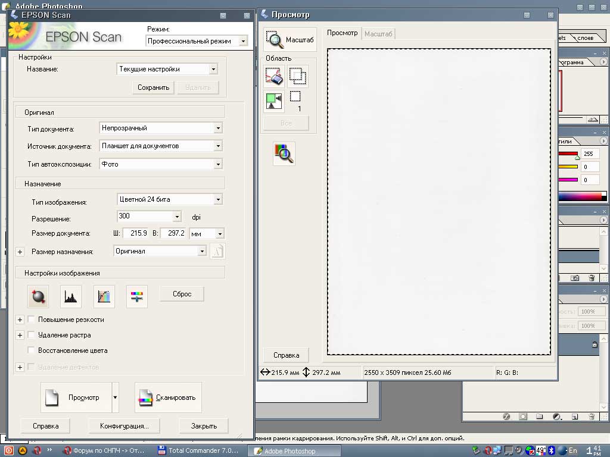Open the Разрешение dpi dropdown
Image resolution: width=610 pixels, height=457 pixels.
click(177, 217)
